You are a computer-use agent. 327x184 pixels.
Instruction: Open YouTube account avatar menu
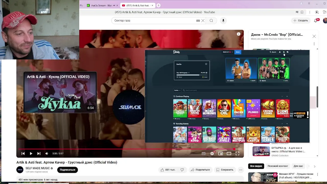coord(325,20)
